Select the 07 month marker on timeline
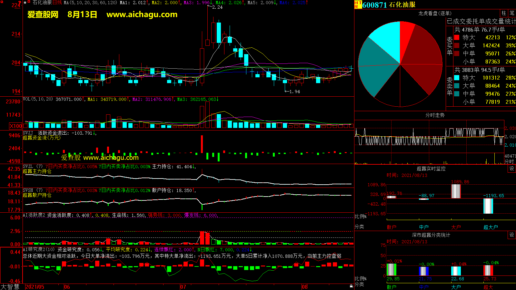Image resolution: width=516 pixels, height=290 pixels. click(183, 287)
